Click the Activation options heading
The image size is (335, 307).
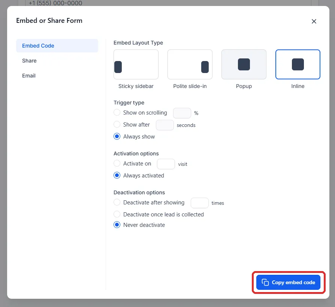pyautogui.click(x=136, y=153)
